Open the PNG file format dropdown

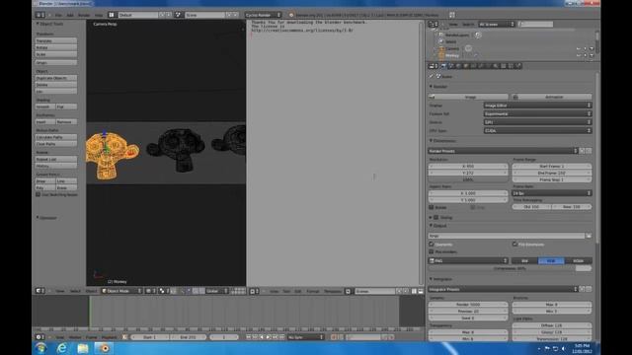point(468,260)
